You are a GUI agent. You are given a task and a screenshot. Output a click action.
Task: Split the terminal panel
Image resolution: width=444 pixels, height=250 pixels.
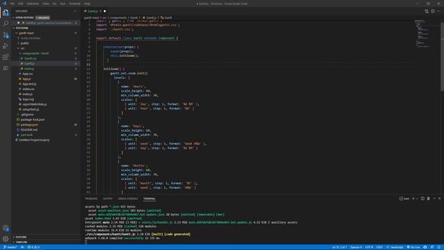pos(422,199)
